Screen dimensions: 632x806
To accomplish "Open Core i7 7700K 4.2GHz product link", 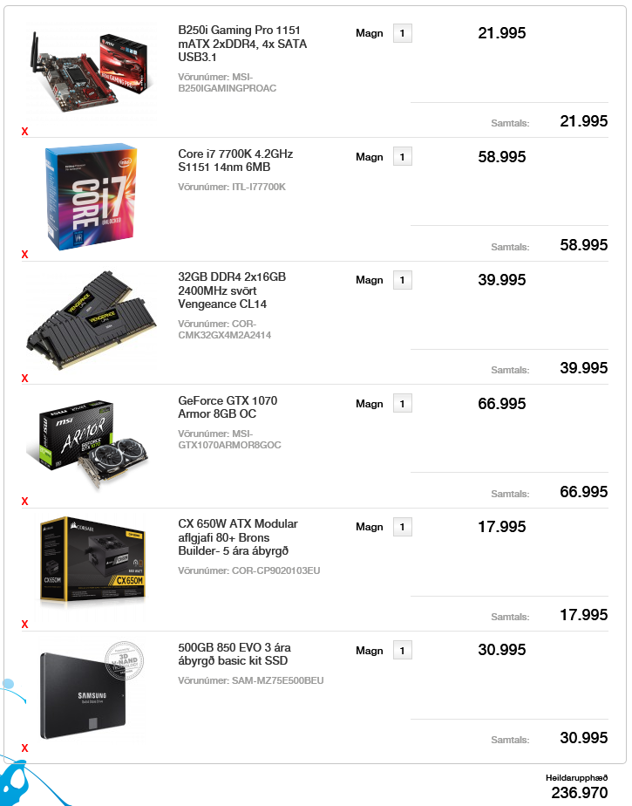I will (x=235, y=161).
